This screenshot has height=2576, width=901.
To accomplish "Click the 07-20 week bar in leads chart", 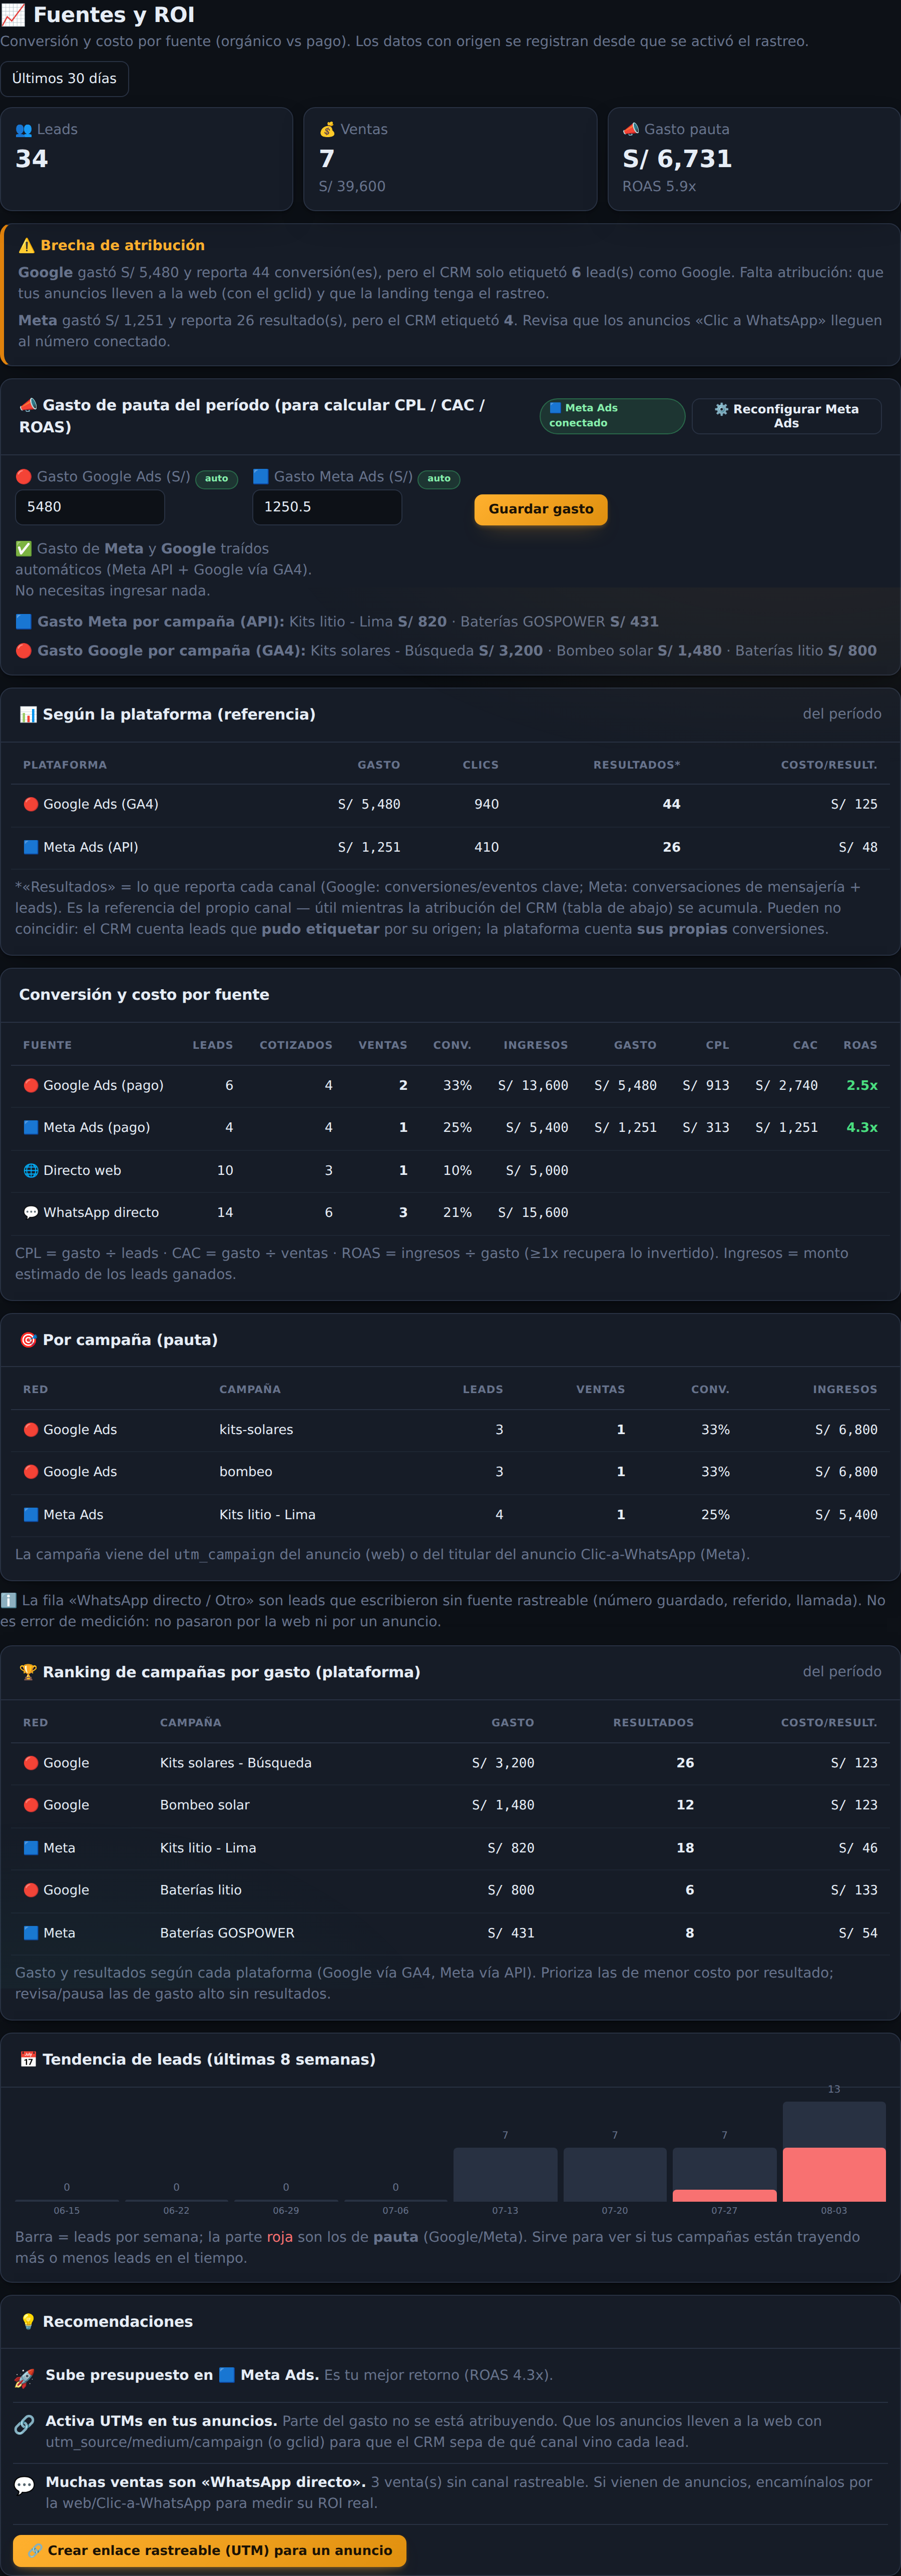I will click(x=615, y=2174).
